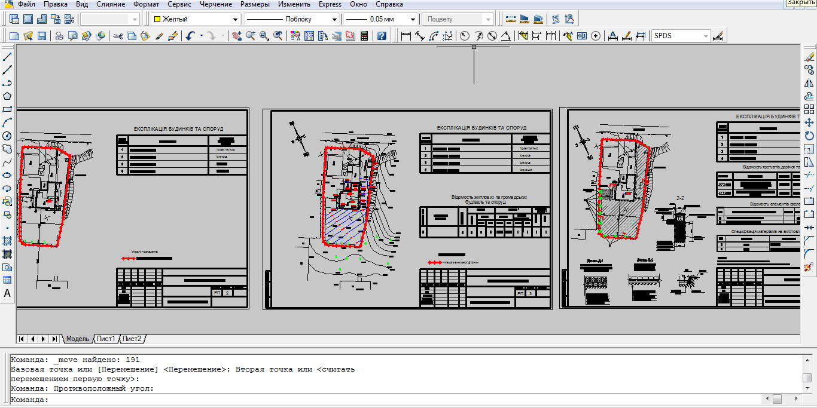
Task: Select the Angular dimension tool
Action: (x=505, y=36)
